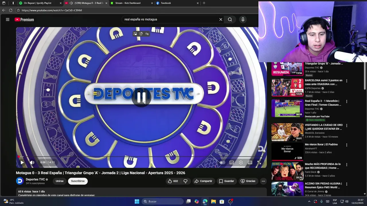Open File Explorer from the taskbar
The image size is (367, 206).
click(213, 201)
